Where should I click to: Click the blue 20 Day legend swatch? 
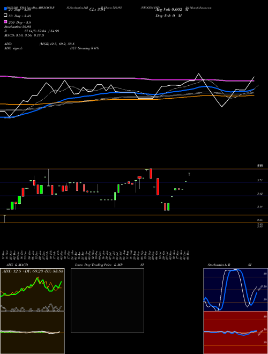click(x=6, y=9)
